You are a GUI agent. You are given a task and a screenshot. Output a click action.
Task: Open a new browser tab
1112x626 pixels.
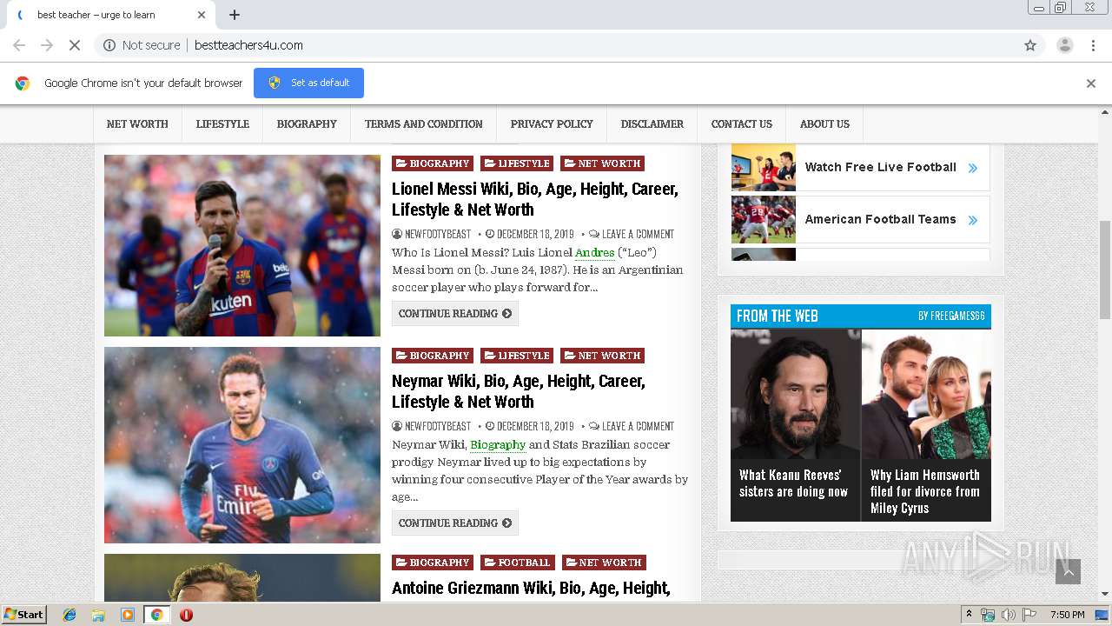(x=235, y=15)
